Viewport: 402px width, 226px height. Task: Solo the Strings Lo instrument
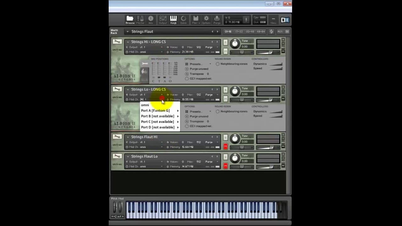click(x=225, y=90)
